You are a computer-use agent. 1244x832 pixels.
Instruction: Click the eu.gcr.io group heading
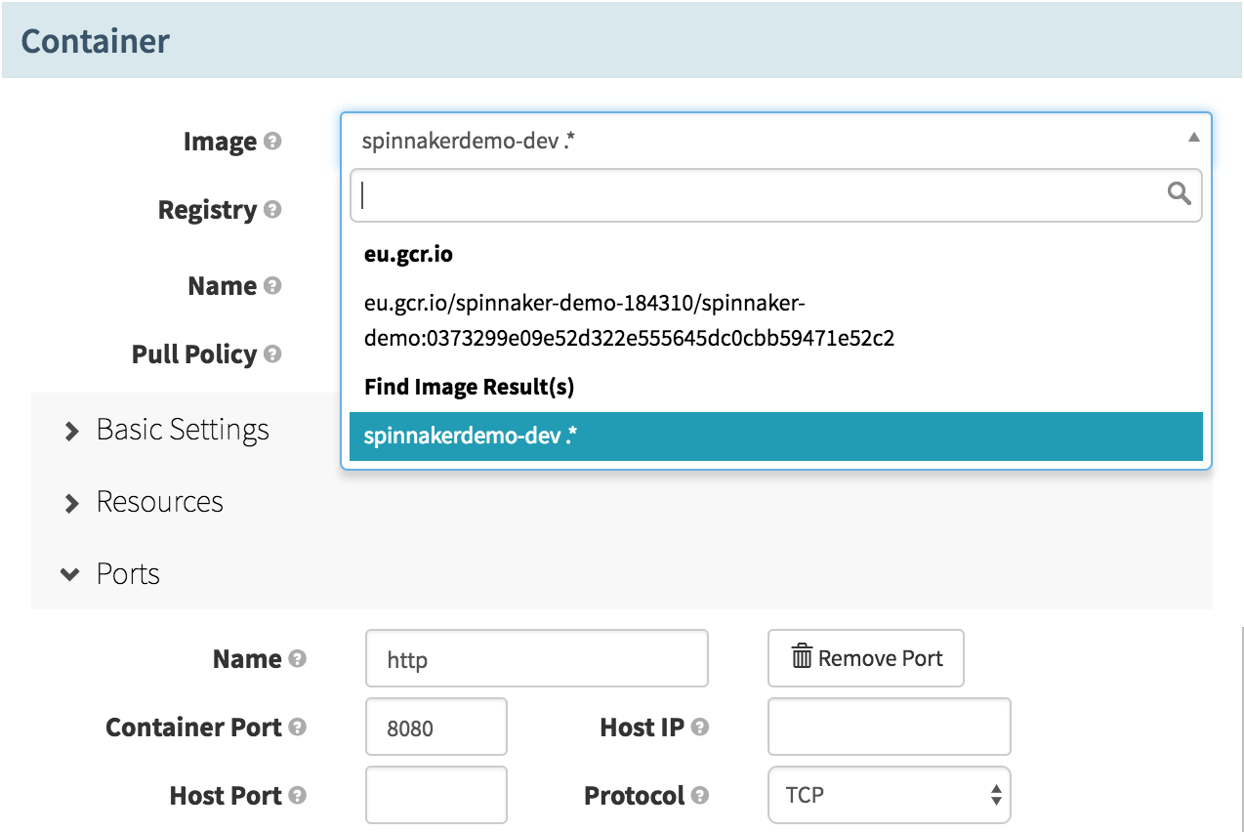tap(408, 255)
